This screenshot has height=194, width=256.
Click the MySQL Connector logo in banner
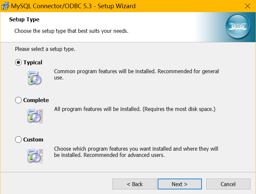click(238, 28)
